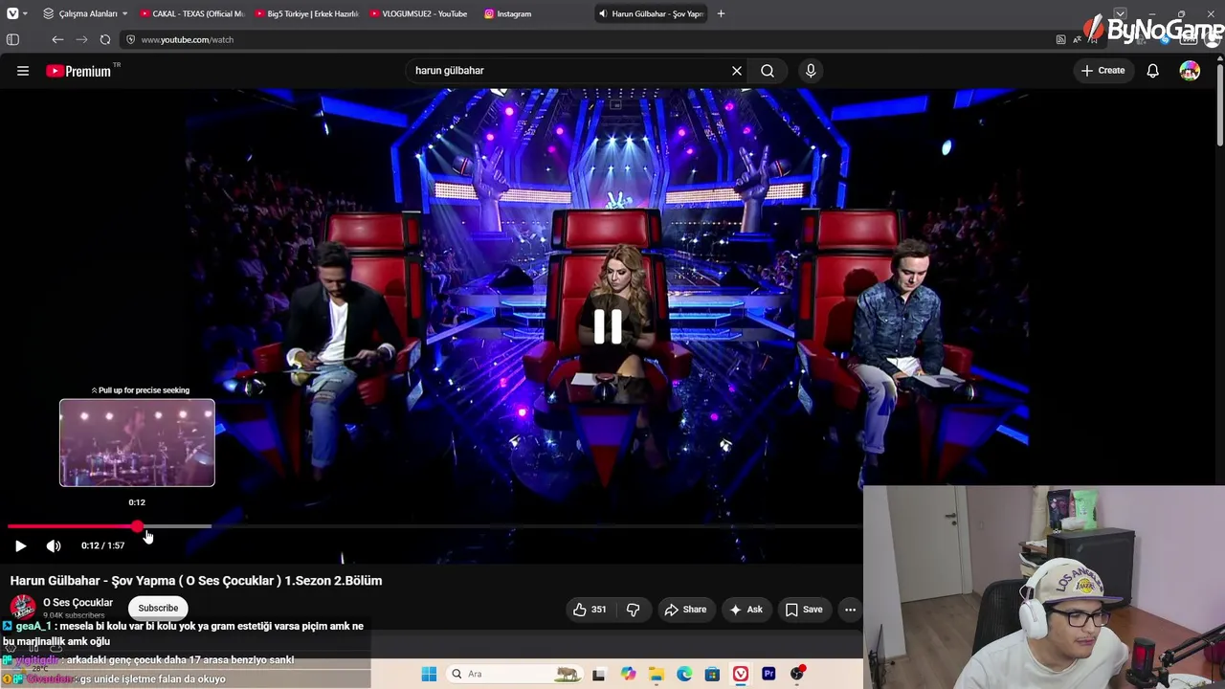Run search with magnifier button
1225x689 pixels.
tap(768, 71)
